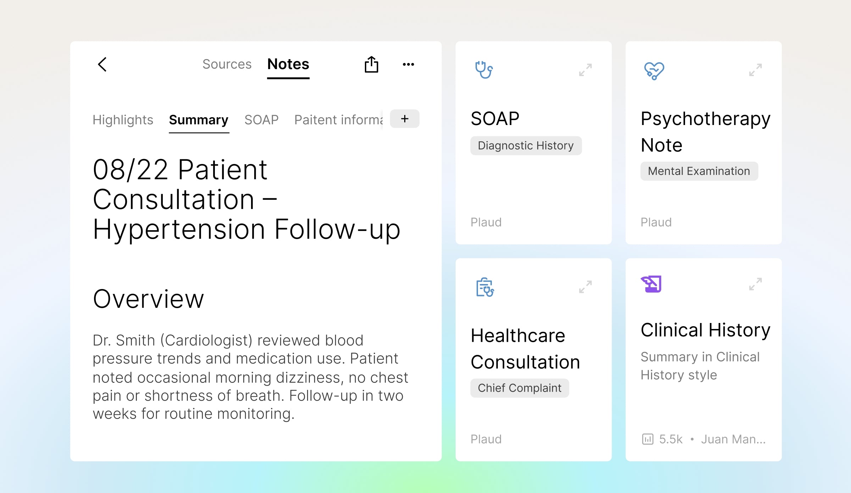Viewport: 851px width, 493px height.
Task: Click the back chevron arrow
Action: pyautogui.click(x=102, y=64)
